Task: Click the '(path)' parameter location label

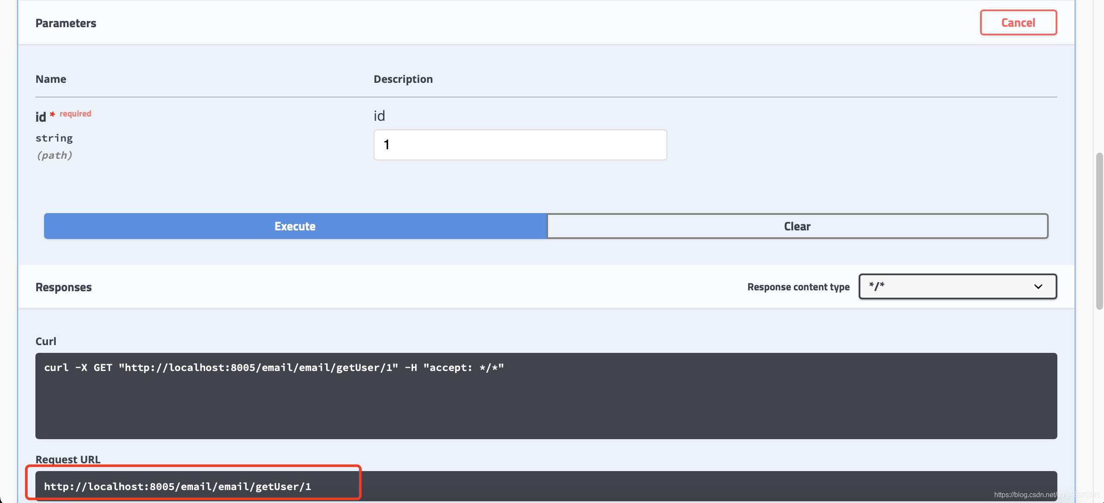Action: (x=54, y=155)
